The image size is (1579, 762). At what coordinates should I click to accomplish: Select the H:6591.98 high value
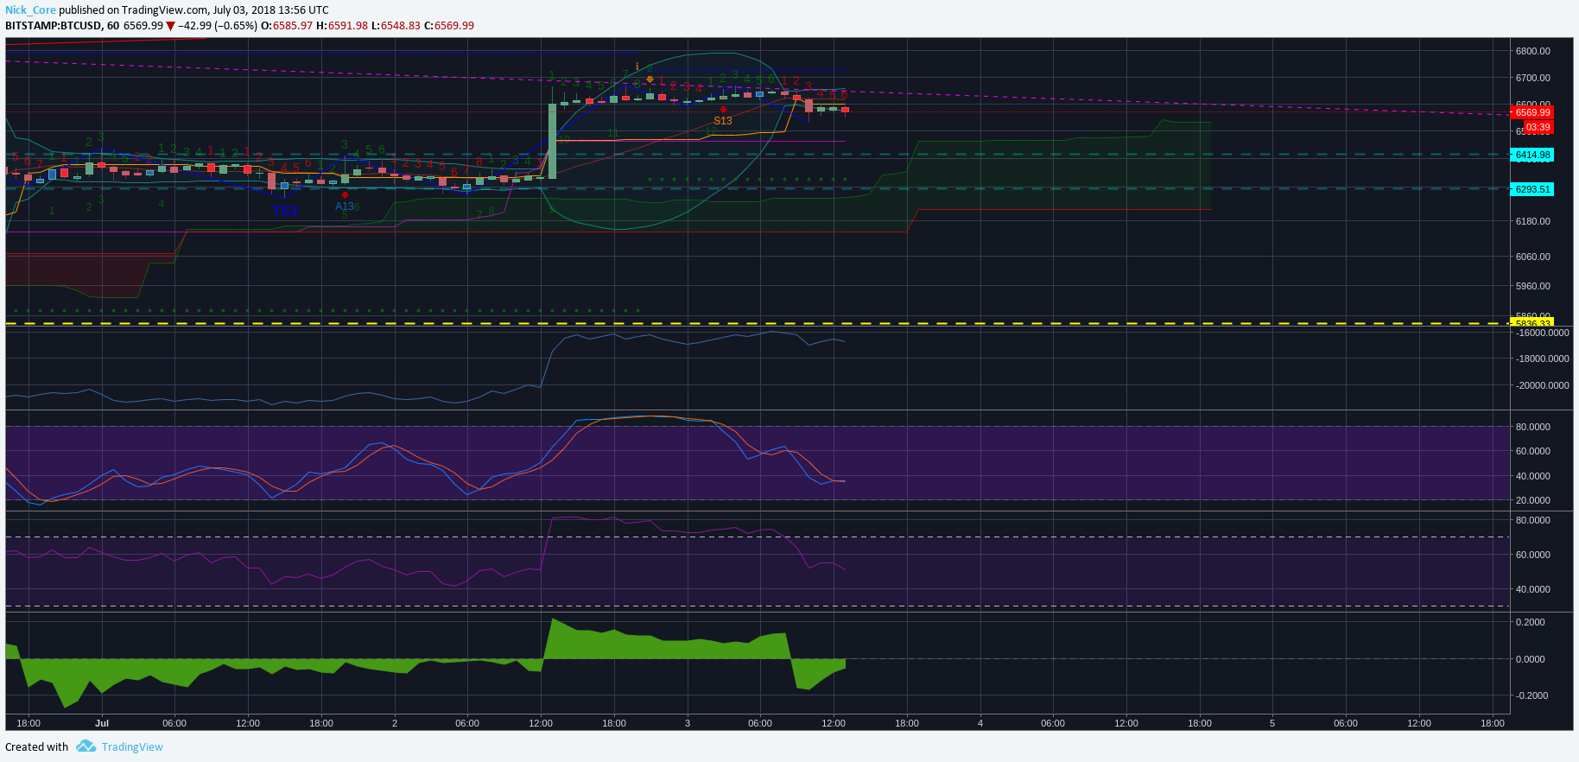click(342, 26)
